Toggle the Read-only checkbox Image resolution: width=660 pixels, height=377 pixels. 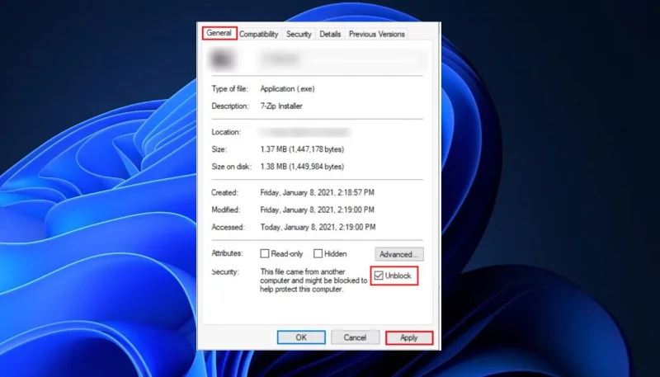point(264,254)
